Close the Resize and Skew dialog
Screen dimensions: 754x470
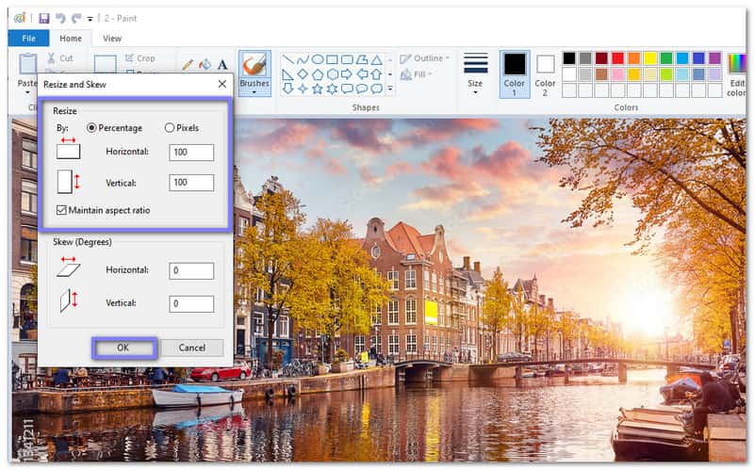pyautogui.click(x=222, y=84)
